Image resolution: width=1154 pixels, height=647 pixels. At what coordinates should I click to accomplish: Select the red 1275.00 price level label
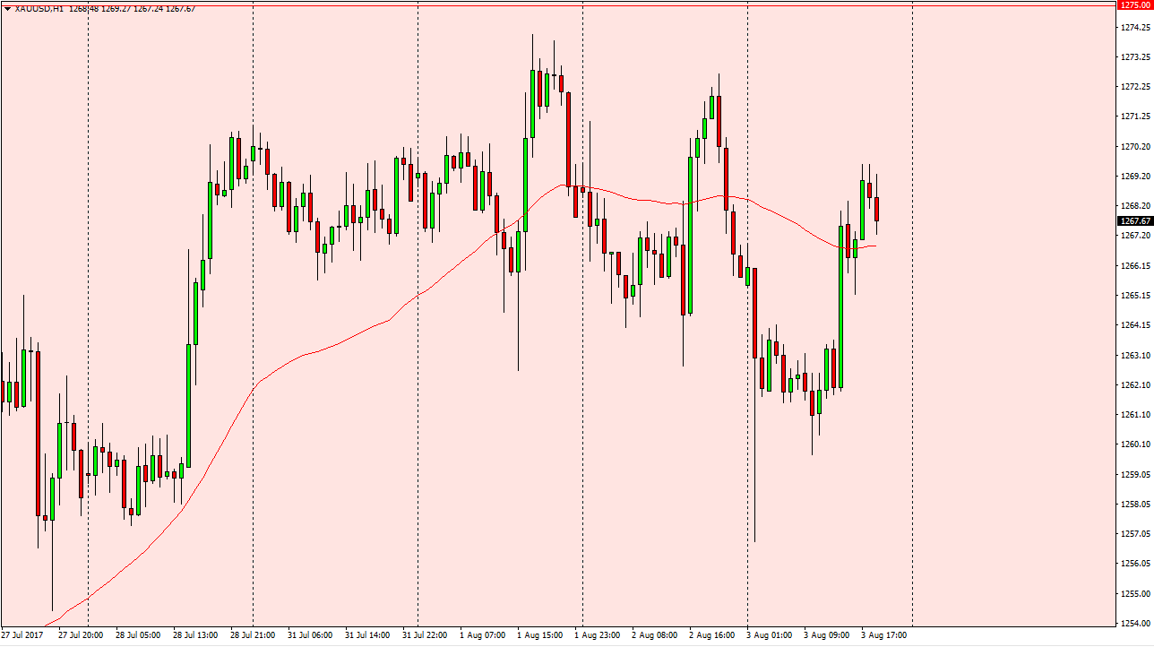pyautogui.click(x=1135, y=5)
